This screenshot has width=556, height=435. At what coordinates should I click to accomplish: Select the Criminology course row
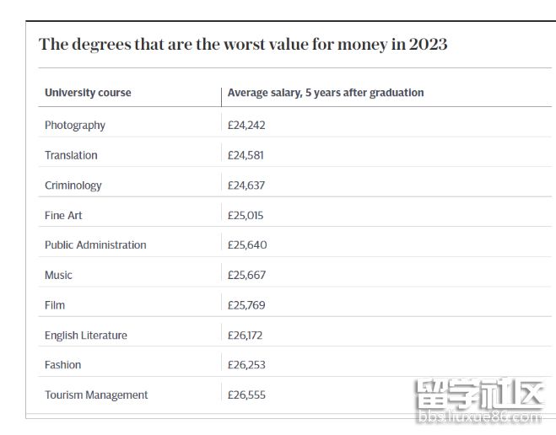73,185
